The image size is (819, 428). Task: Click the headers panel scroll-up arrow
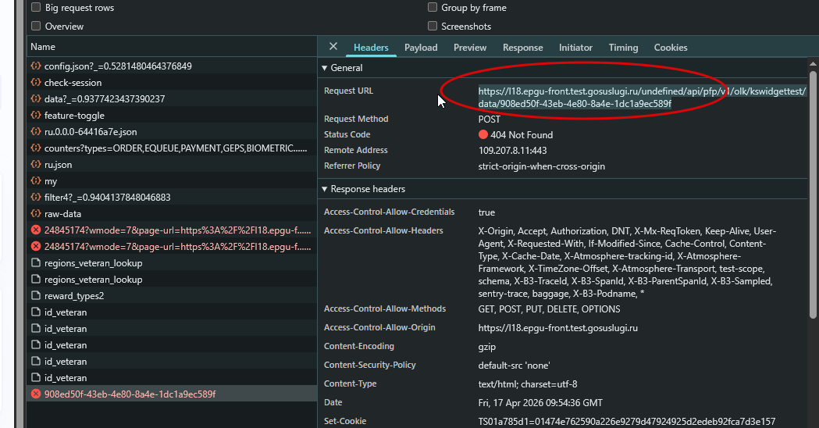point(813,64)
